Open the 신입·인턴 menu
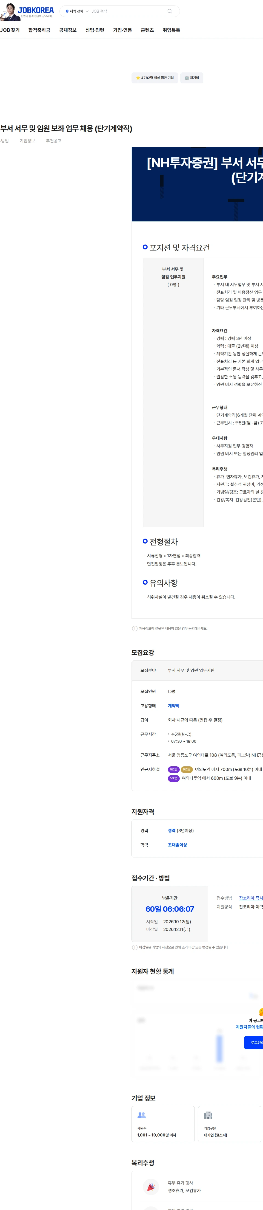Screen dimensions: 263x1210 95,30
